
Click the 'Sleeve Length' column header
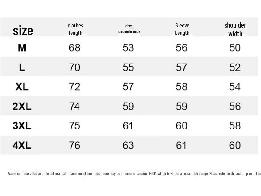[182, 29]
